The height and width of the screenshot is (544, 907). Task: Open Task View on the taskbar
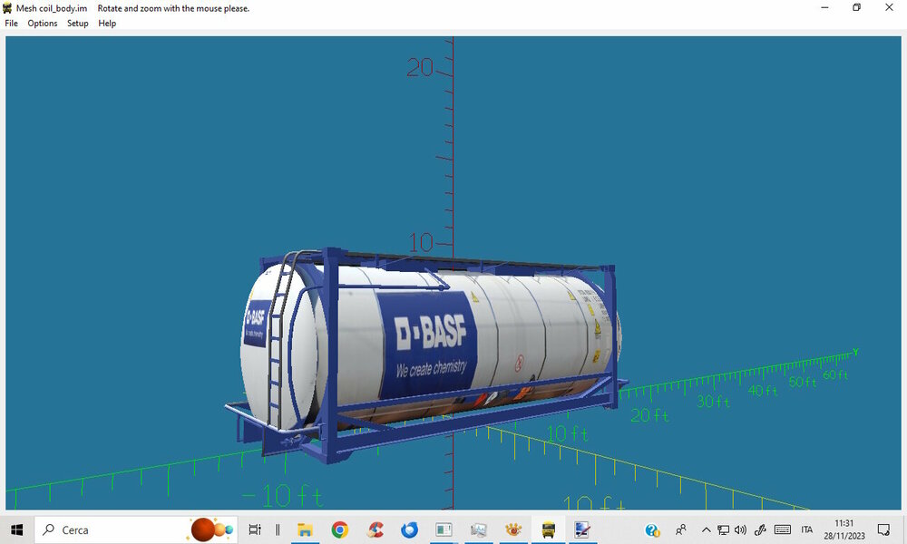(255, 529)
